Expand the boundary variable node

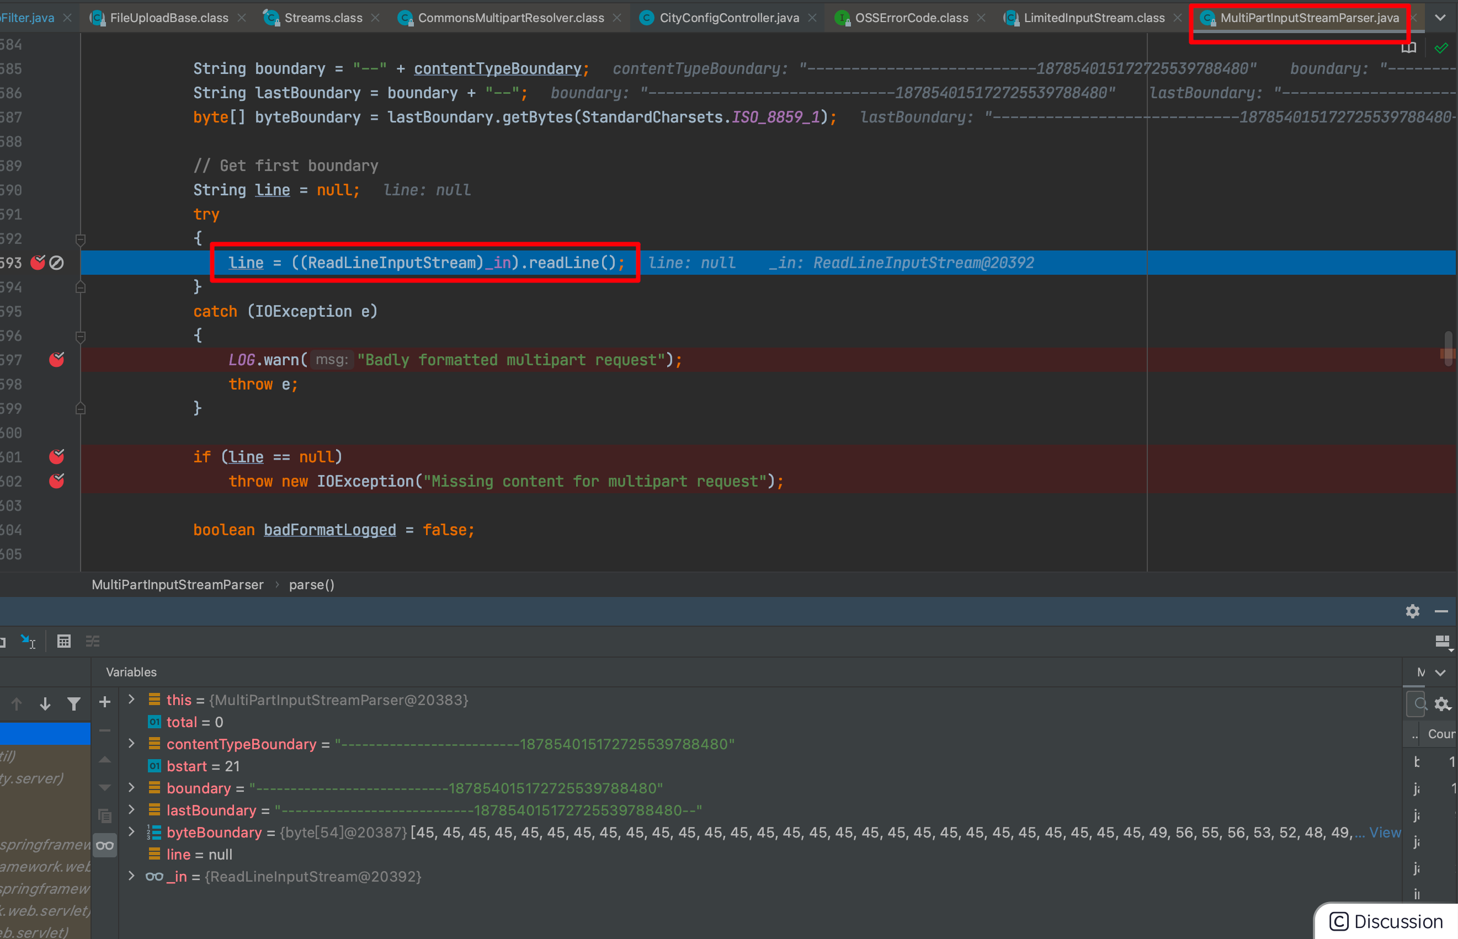[131, 788]
